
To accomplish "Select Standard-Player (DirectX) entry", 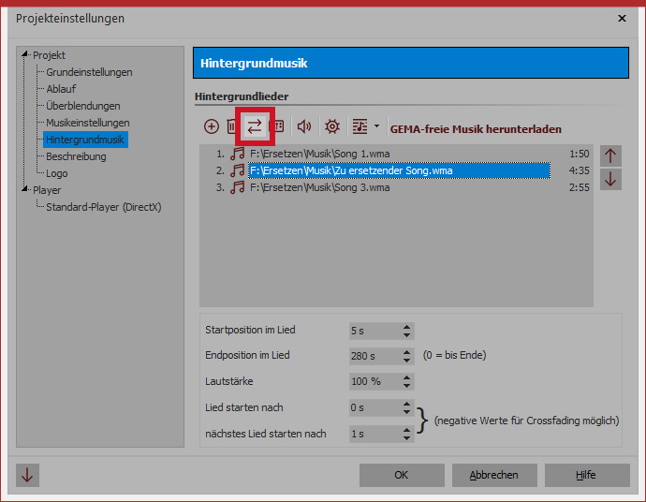I will click(103, 207).
